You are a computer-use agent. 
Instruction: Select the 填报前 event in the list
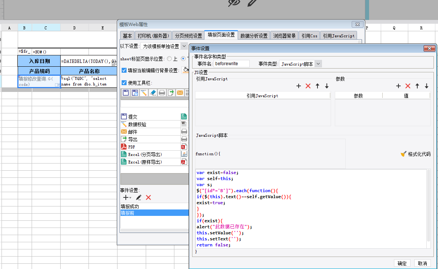[x=154, y=213]
